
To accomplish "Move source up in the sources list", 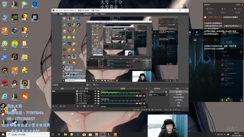I will 88,106.
